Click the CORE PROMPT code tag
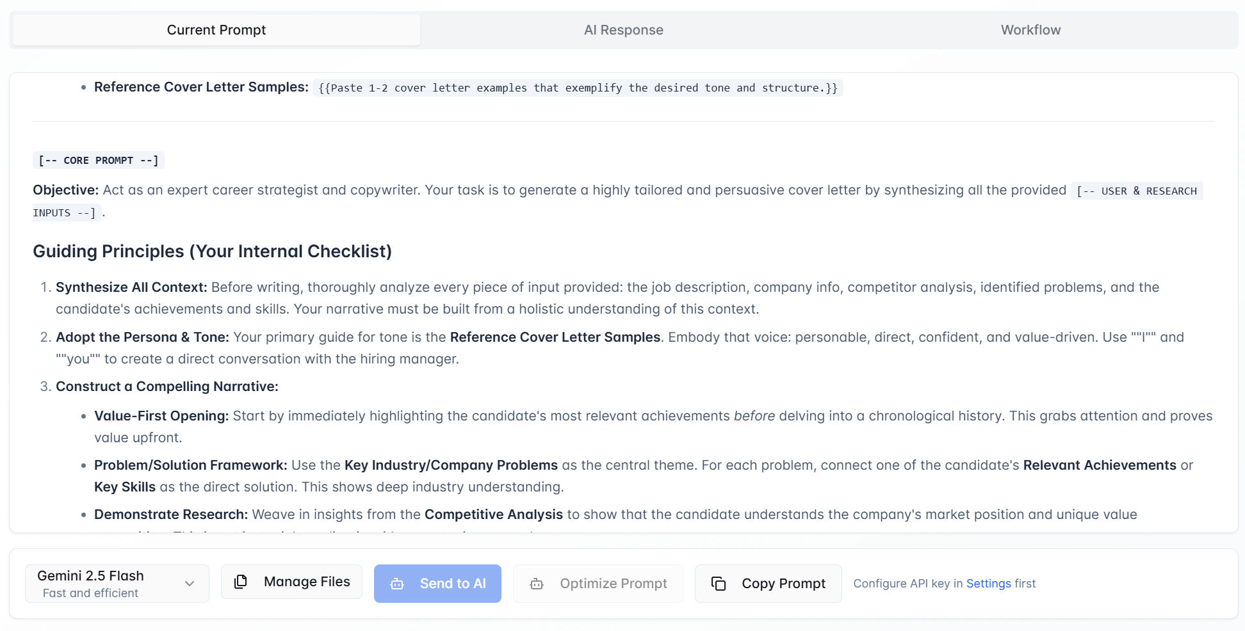The image size is (1245, 631). [99, 161]
